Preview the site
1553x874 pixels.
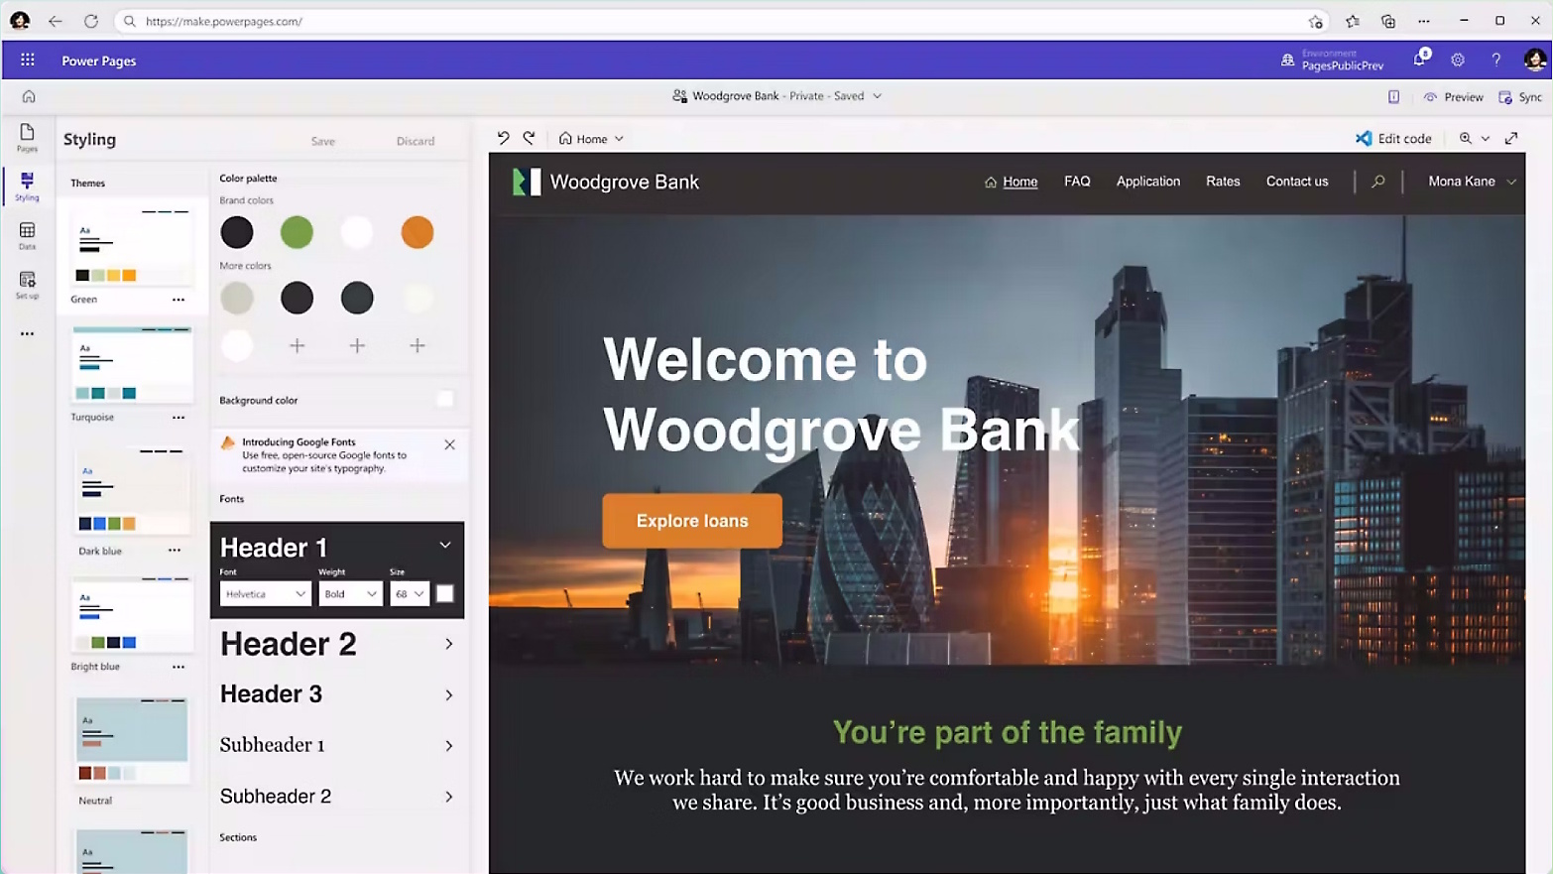click(1453, 97)
